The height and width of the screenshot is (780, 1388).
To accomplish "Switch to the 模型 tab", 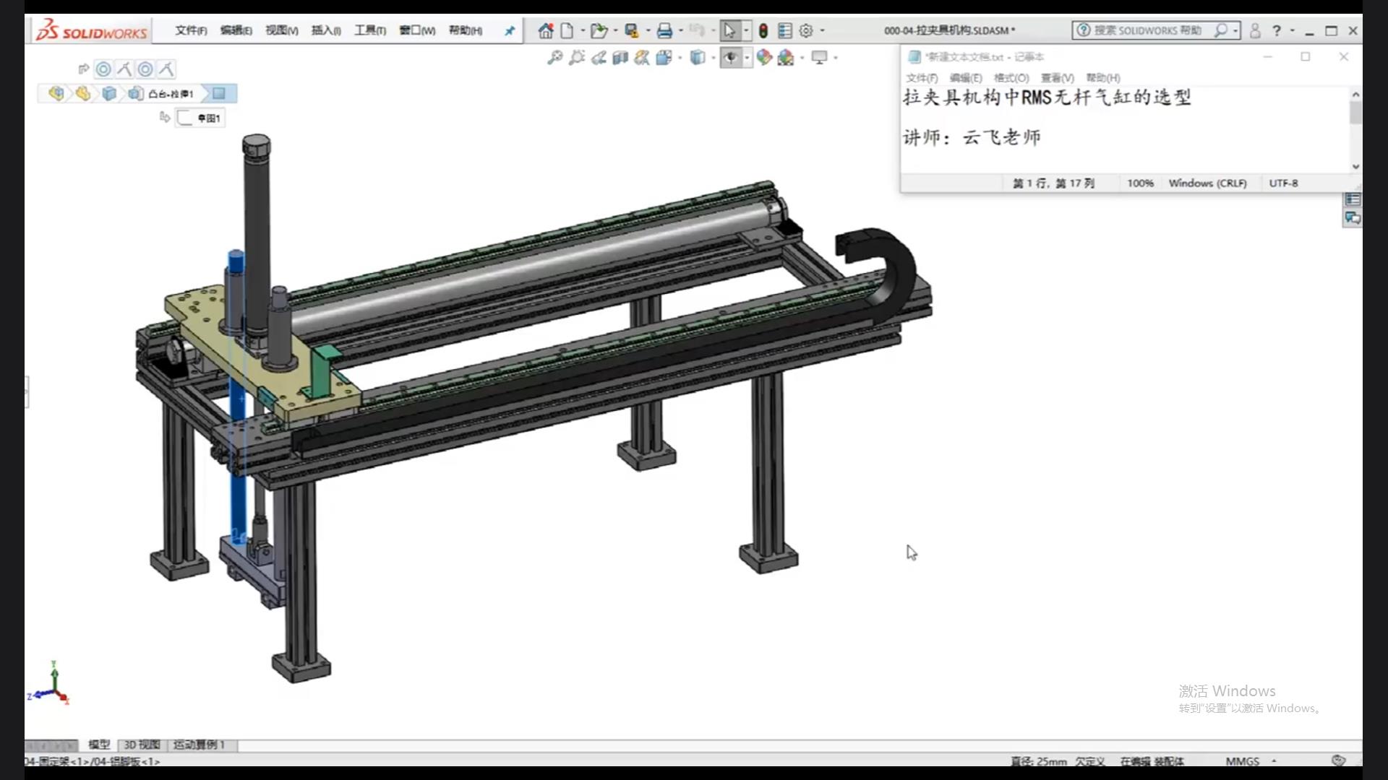I will pos(99,745).
